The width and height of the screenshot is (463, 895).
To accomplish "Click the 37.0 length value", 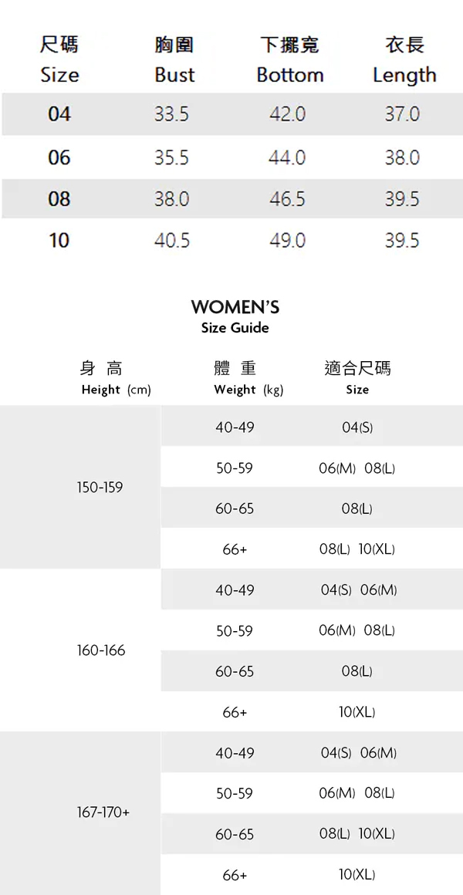I will pyautogui.click(x=402, y=114).
